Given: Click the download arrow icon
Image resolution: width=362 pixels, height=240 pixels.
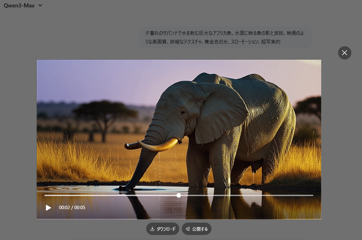Looking at the screenshot, I should click(x=152, y=229).
